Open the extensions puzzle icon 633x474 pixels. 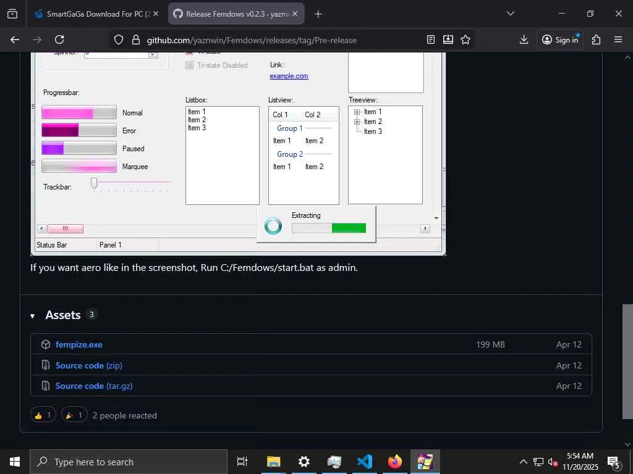click(597, 39)
